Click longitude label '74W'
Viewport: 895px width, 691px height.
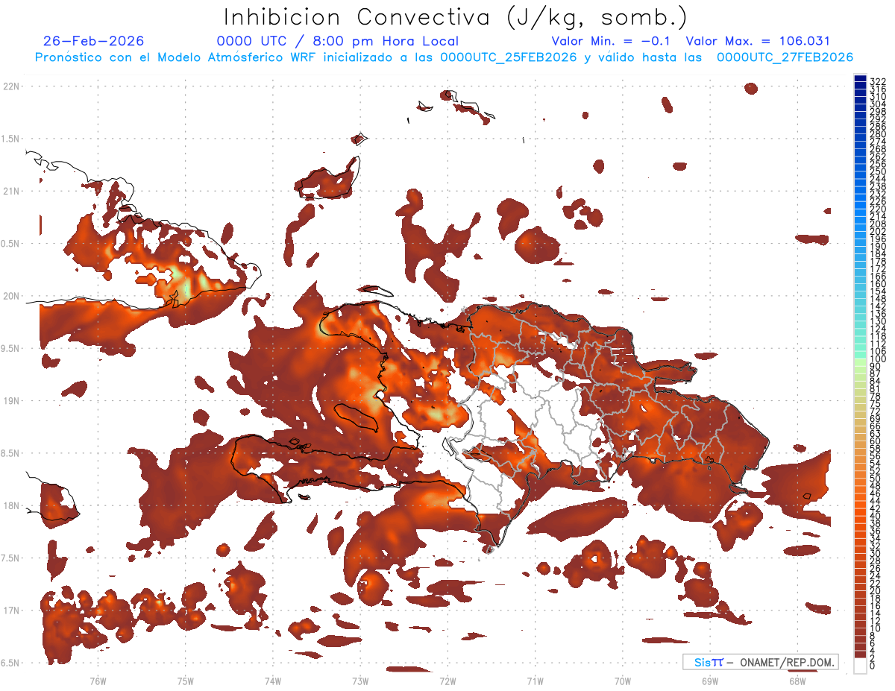coord(273,681)
